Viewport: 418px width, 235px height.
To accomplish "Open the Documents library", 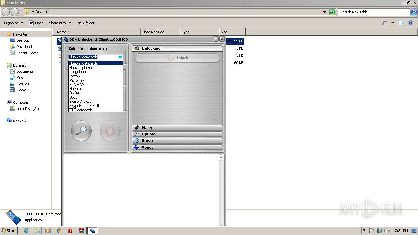I will click(25, 71).
